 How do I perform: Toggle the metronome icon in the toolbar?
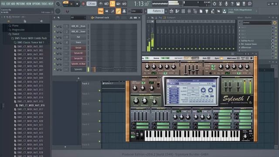pyautogui.click(x=101, y=4)
